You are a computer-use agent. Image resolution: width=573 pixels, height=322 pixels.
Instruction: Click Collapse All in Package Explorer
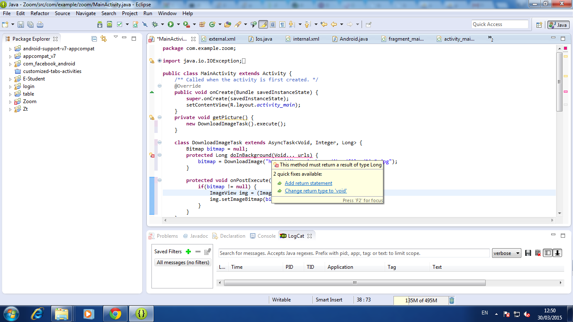coord(94,39)
